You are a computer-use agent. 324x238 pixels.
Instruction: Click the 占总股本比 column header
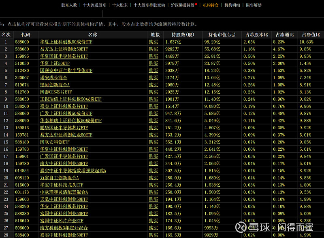point(257,35)
